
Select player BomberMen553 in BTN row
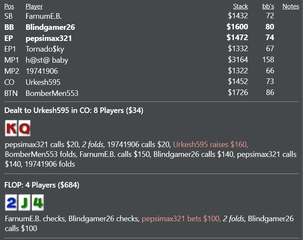coord(52,93)
